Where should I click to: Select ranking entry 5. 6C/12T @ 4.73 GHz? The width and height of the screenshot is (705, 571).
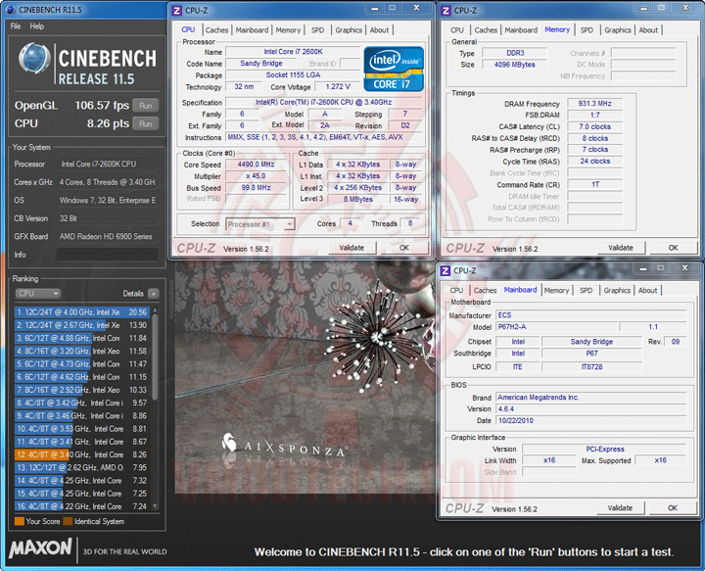tap(82, 364)
